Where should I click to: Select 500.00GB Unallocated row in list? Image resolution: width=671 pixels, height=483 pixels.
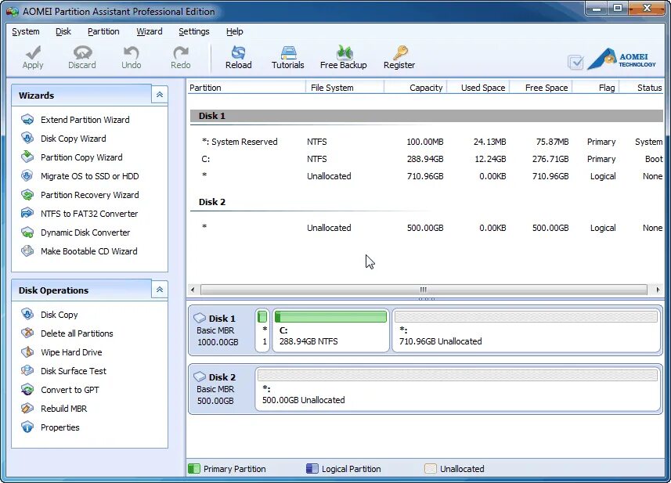[x=426, y=228]
